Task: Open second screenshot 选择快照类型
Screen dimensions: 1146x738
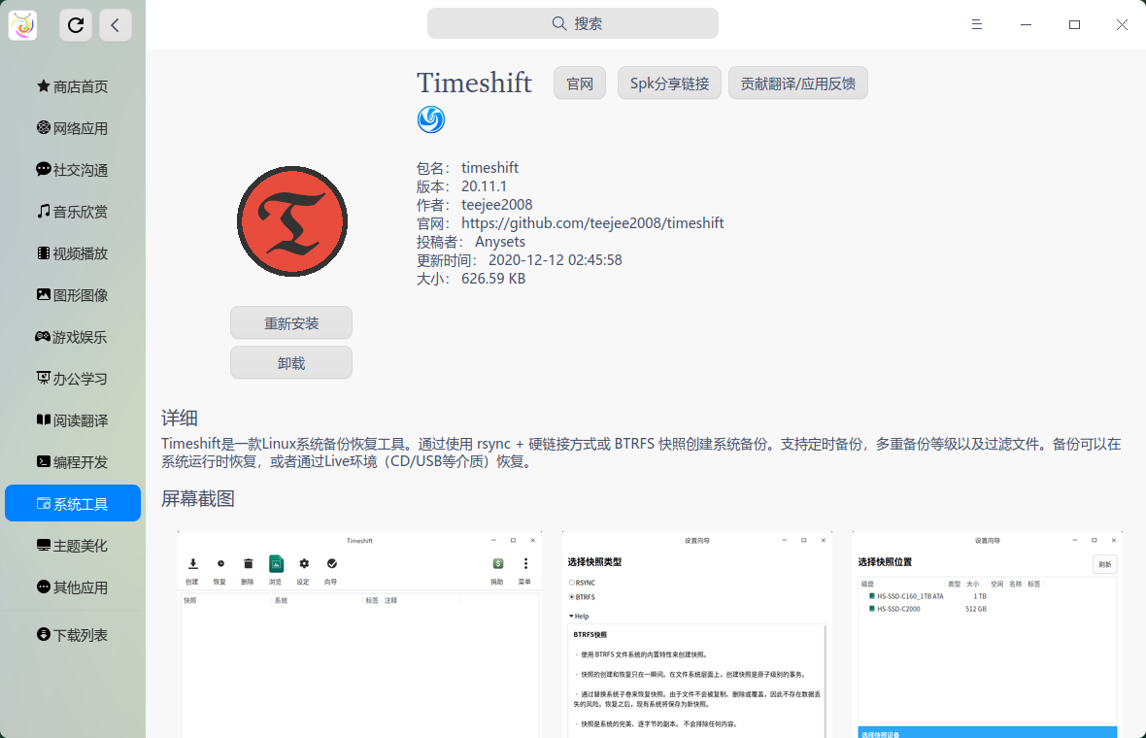Action: [x=697, y=634]
